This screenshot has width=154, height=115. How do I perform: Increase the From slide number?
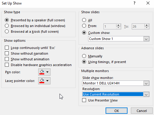tap(119, 25)
